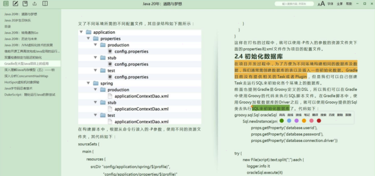
Task: Minimize the reader window
Action: [x=357, y=3]
